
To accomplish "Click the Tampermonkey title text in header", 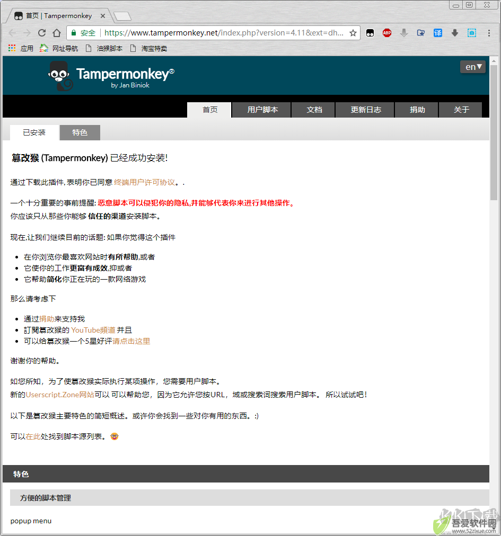I will [x=125, y=74].
